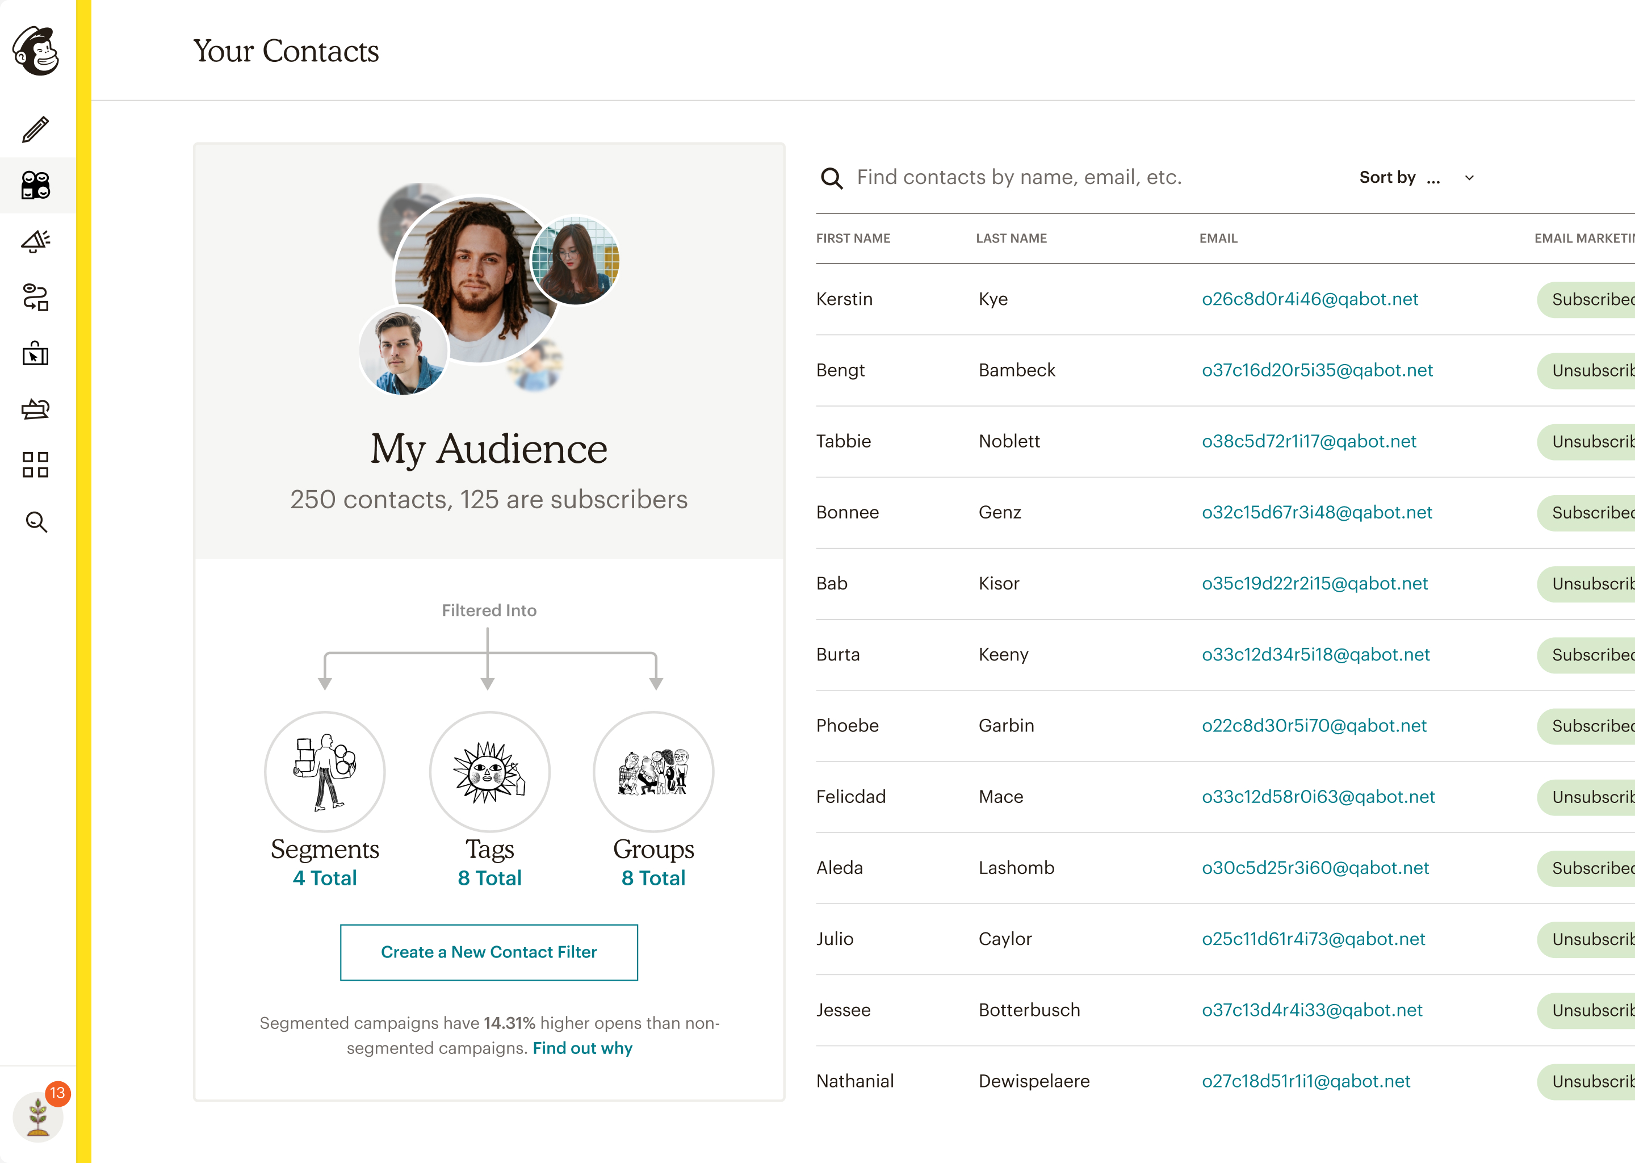1635x1163 pixels.
Task: Open the Content studio icon
Action: tap(36, 409)
